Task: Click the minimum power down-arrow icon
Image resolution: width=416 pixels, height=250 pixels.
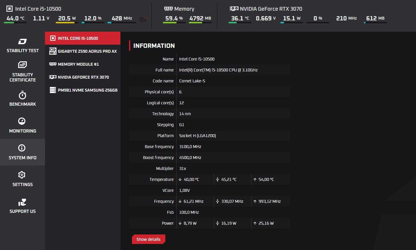Action: pyautogui.click(x=180, y=223)
